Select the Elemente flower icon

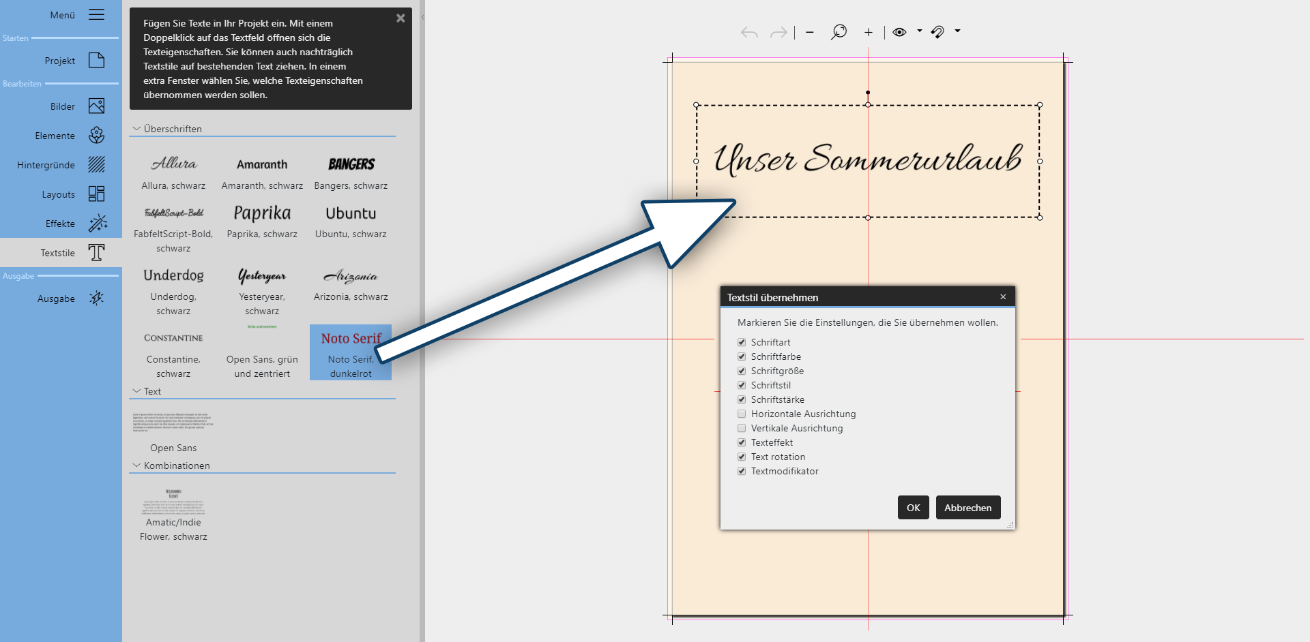click(x=96, y=136)
